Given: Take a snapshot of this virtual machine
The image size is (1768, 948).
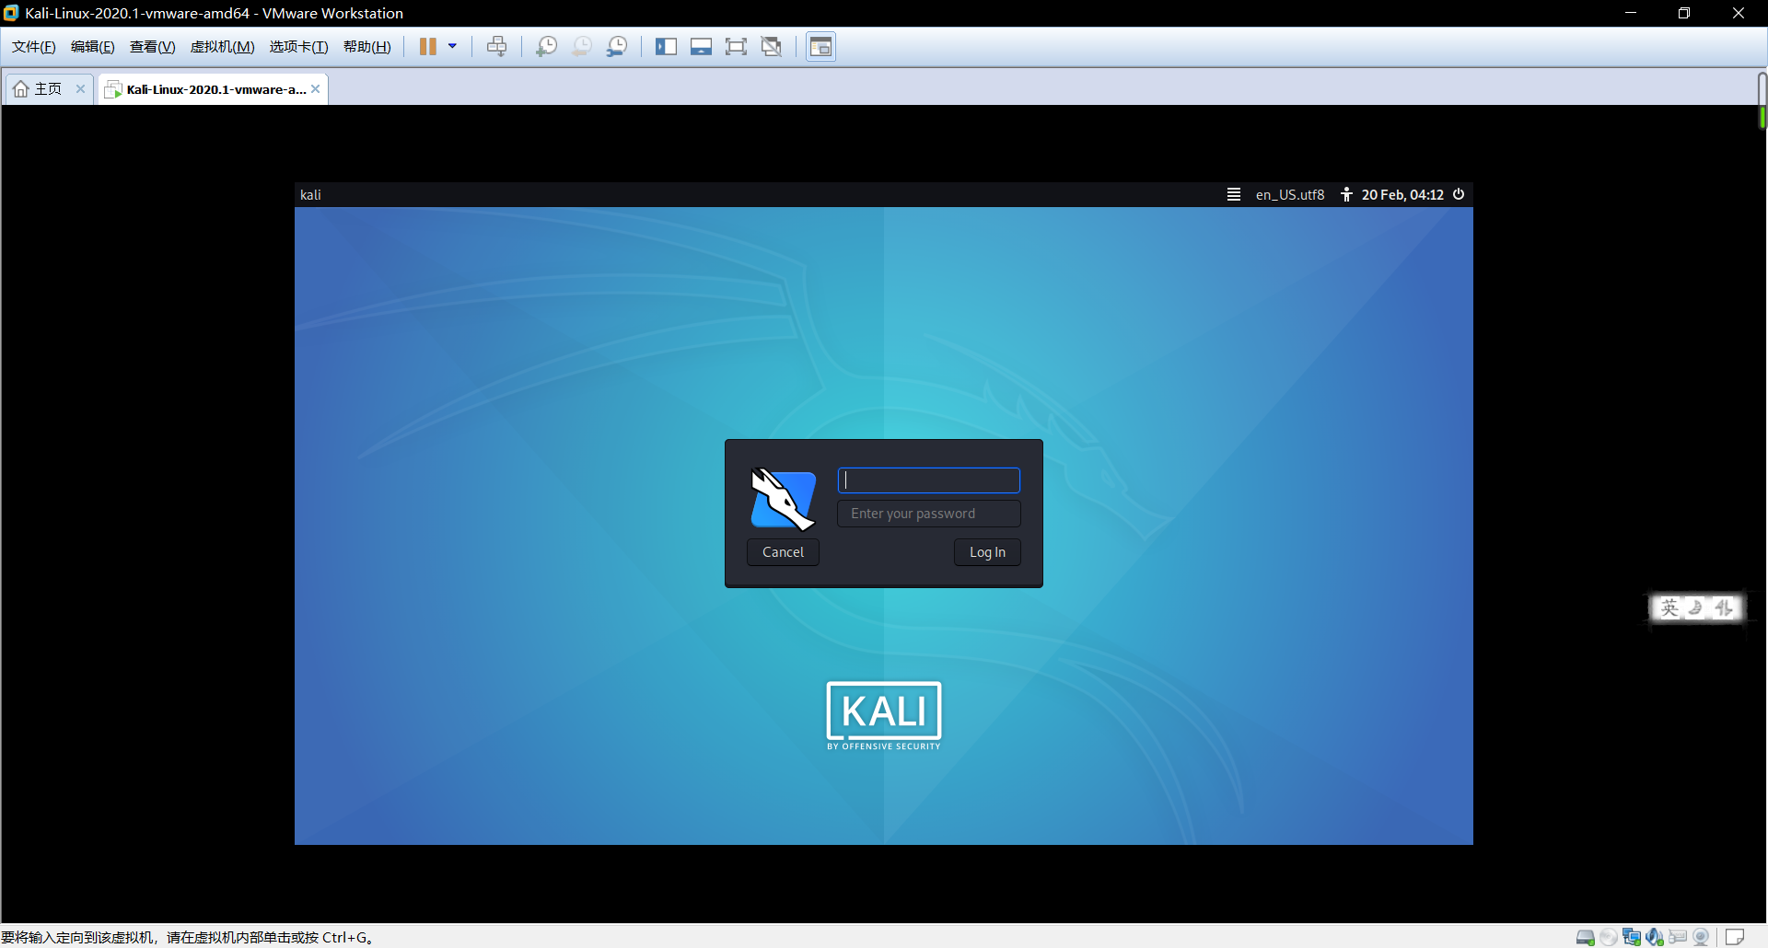Looking at the screenshot, I should pos(546,47).
